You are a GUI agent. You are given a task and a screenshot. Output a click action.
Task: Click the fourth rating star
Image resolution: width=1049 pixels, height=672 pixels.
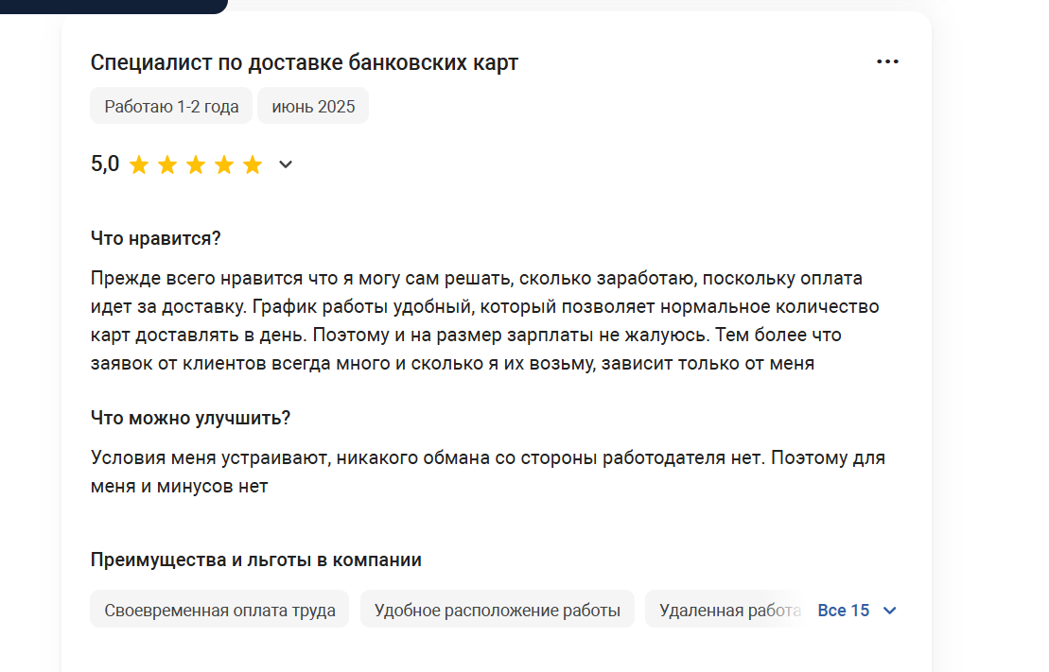tap(224, 164)
